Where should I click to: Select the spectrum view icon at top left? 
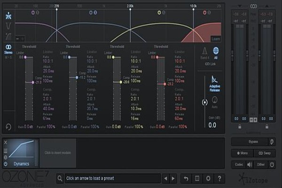point(8,16)
